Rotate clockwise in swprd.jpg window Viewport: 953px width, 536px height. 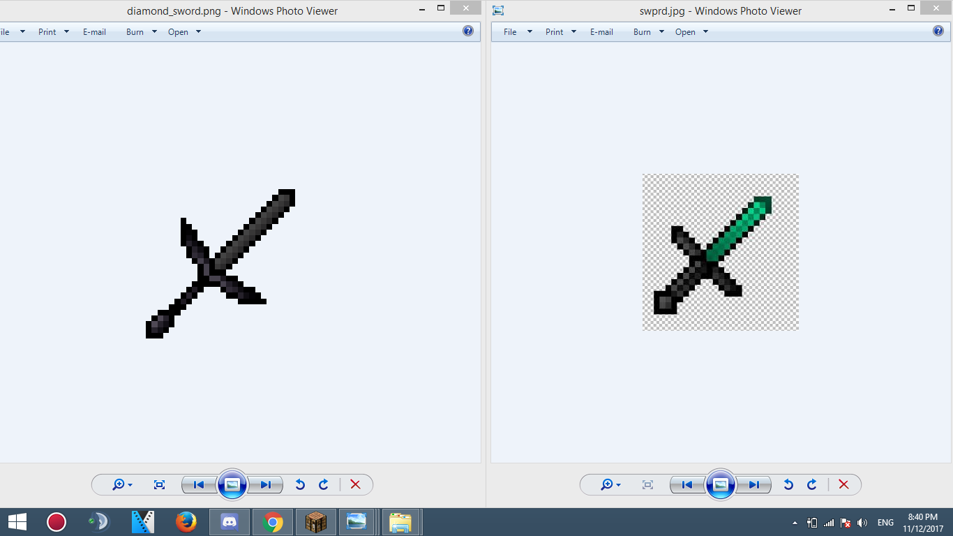point(812,484)
